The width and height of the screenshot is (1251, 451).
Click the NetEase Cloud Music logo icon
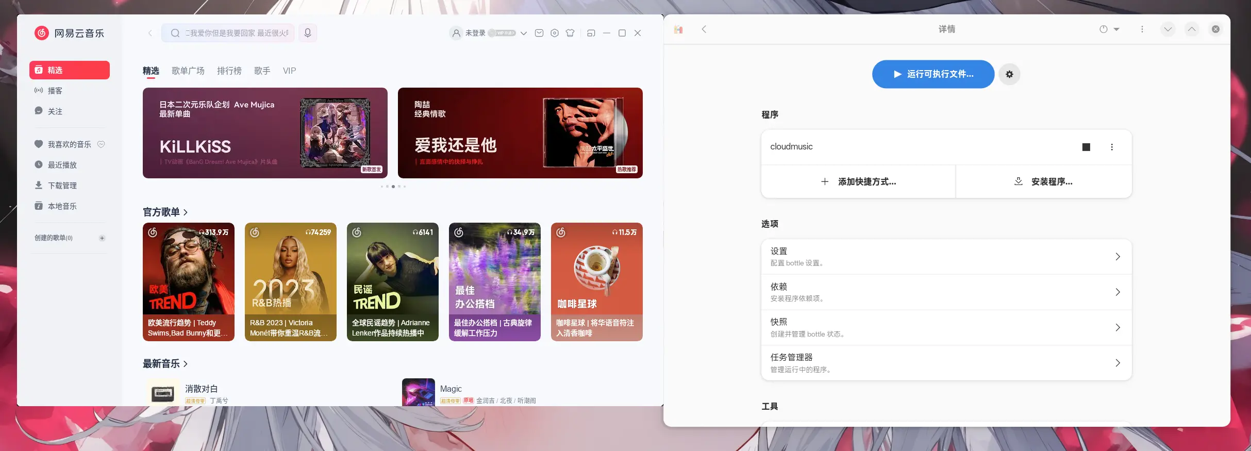42,33
